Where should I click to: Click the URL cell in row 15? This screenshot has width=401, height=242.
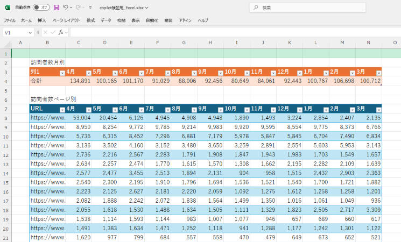(47, 182)
